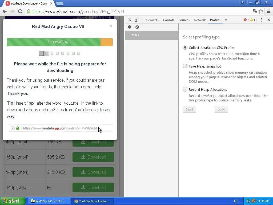Viewport: 273px width, 205px height.
Task: Close the DevTools panel
Action: point(269,20)
